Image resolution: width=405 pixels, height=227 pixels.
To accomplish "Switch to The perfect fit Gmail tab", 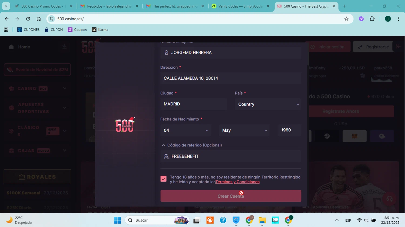I will coord(175,6).
